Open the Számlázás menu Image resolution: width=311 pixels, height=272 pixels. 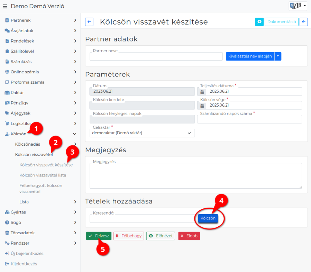[x=40, y=62]
